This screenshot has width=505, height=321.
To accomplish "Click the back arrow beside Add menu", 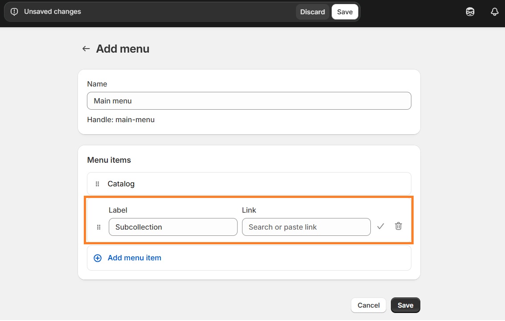I will pos(86,49).
